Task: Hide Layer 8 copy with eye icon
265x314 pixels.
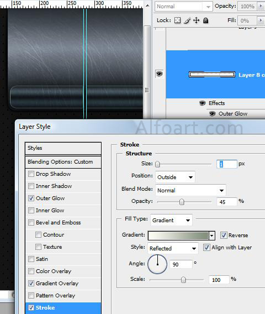Action: 159,74
